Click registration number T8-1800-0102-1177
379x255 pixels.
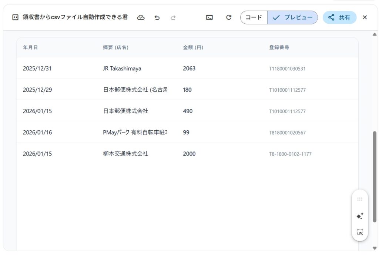point(290,154)
